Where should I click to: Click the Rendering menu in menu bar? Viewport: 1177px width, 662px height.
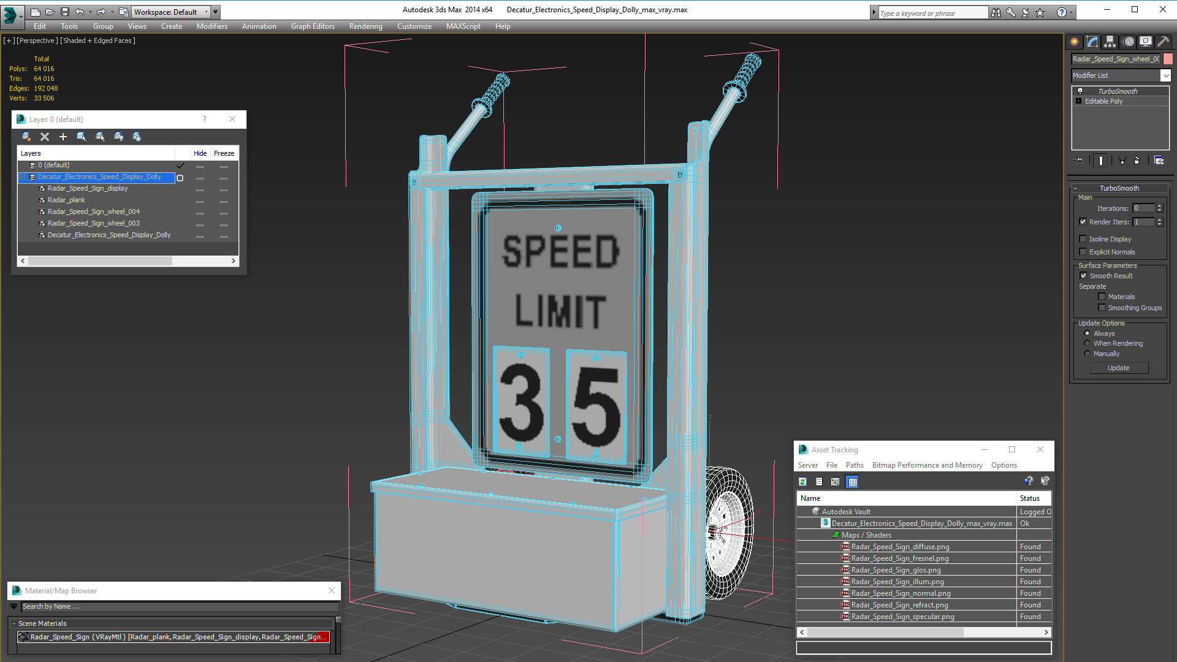click(366, 26)
